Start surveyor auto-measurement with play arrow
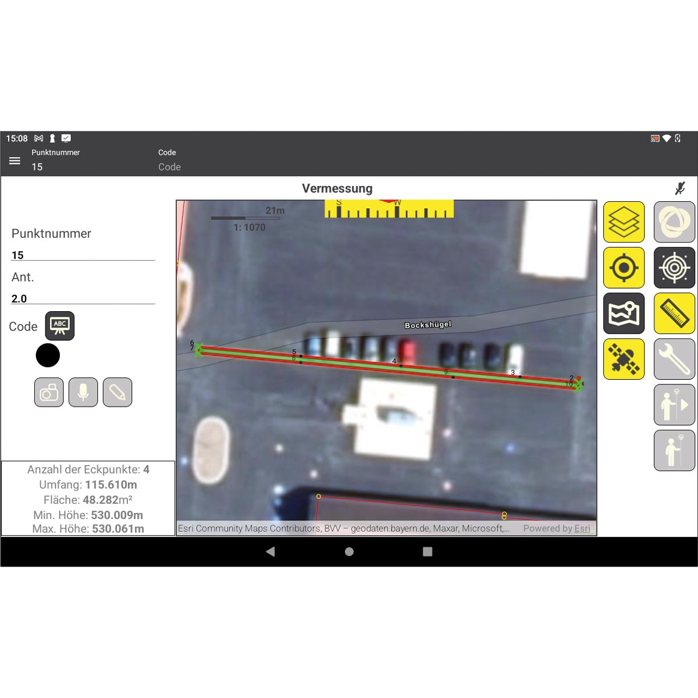698x698 pixels. pyautogui.click(x=674, y=405)
